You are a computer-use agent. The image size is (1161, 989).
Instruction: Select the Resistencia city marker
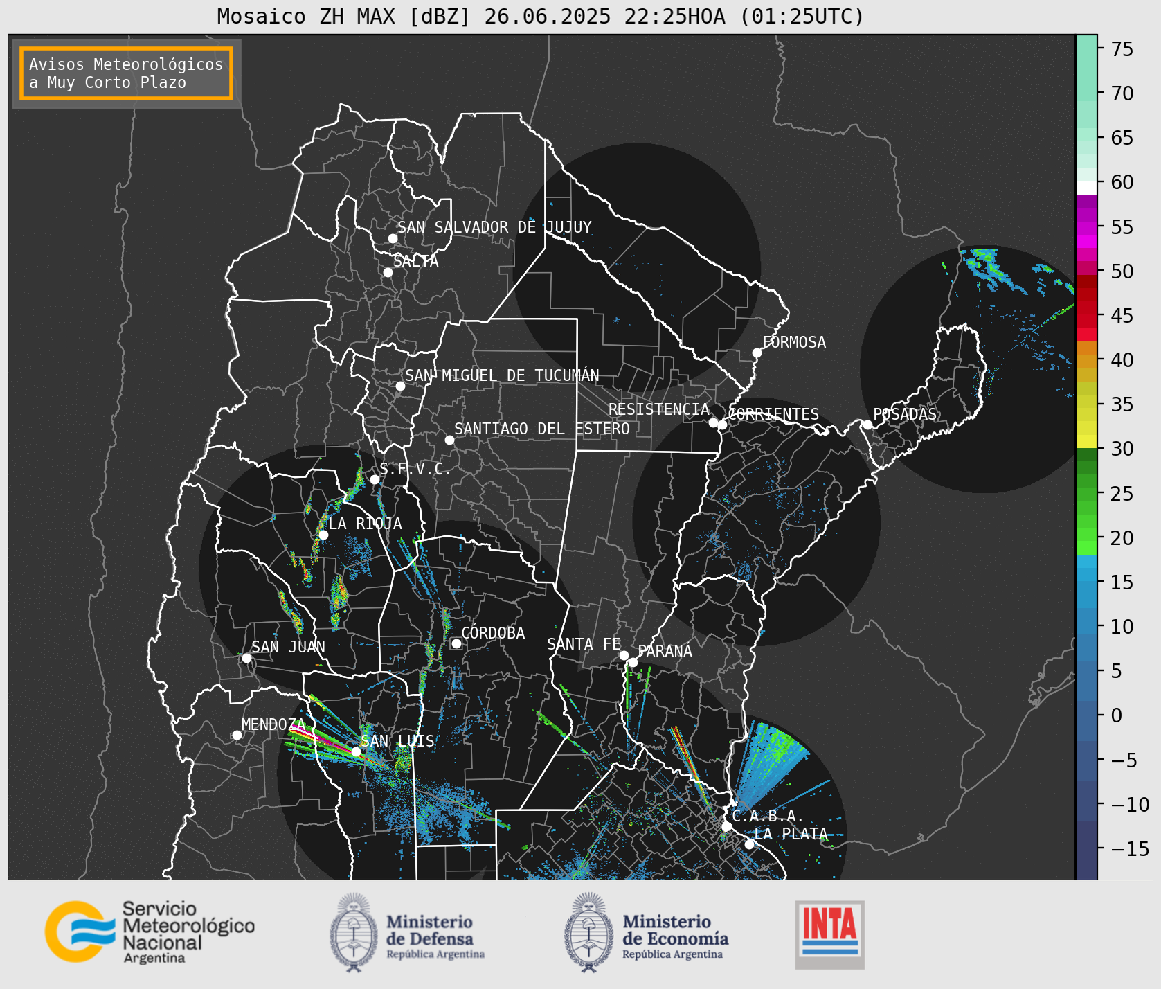[713, 422]
